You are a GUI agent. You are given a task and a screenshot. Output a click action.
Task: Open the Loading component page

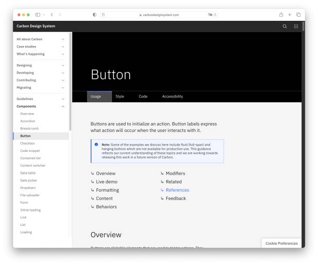point(26,232)
